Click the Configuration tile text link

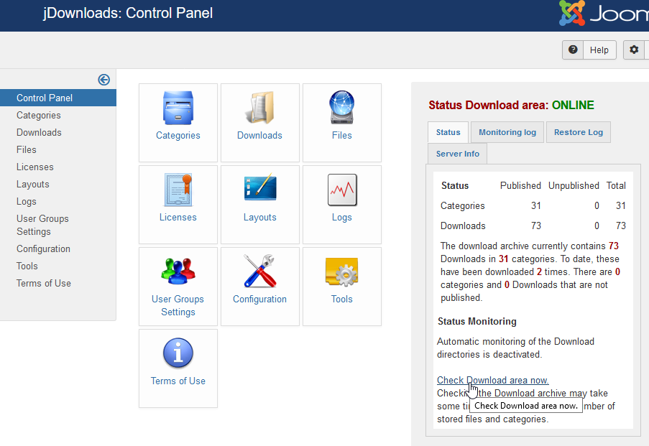259,299
